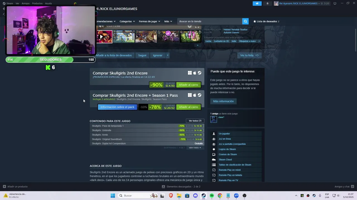Click the Windows Start button
The width and height of the screenshot is (357, 200).
click(x=113, y=196)
